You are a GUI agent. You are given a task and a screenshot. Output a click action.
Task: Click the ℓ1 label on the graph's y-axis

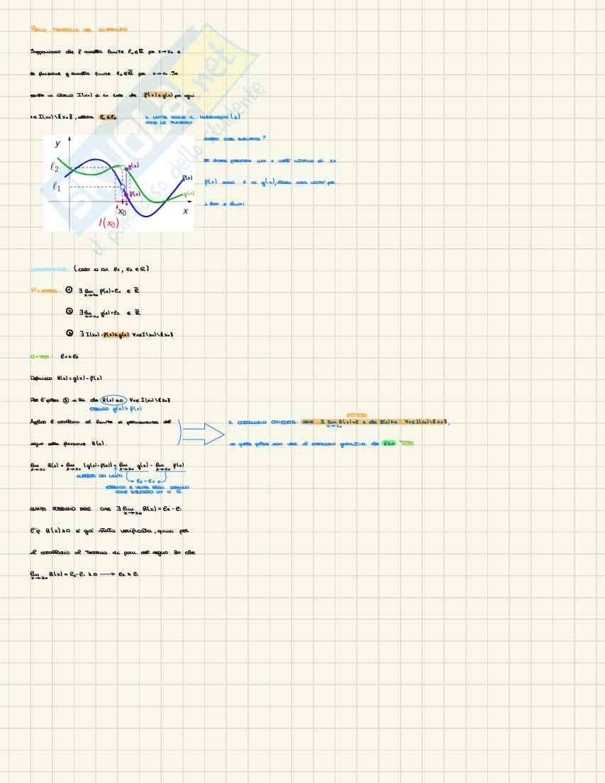pyautogui.click(x=57, y=187)
